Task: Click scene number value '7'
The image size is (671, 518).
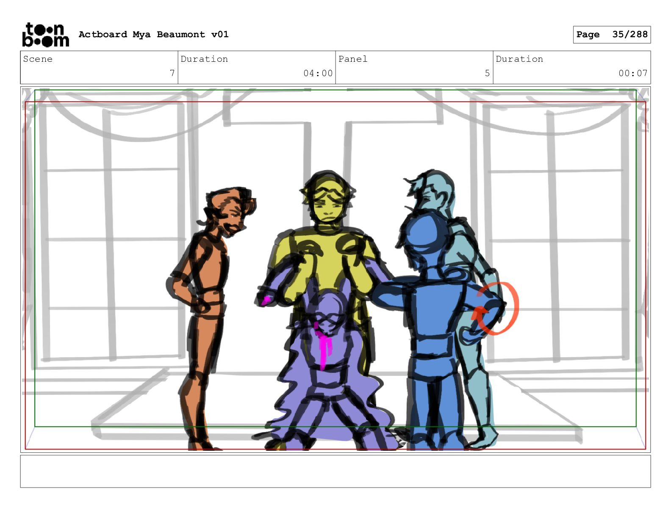Action: [172, 73]
